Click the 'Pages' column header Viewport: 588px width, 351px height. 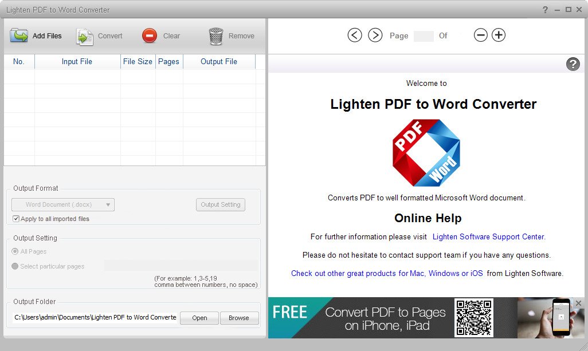click(x=168, y=61)
